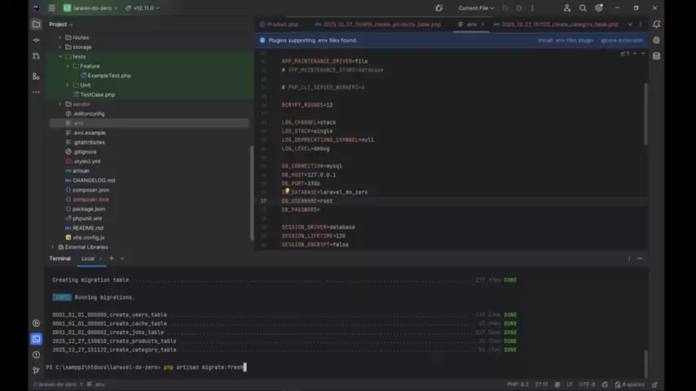The height and width of the screenshot is (391, 696).
Task: Open the Pull Requests tool window
Action: pos(36,56)
